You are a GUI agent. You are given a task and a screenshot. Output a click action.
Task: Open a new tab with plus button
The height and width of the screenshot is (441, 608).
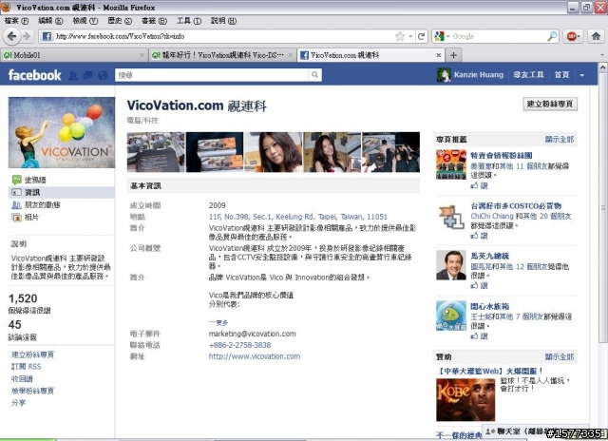(x=453, y=55)
